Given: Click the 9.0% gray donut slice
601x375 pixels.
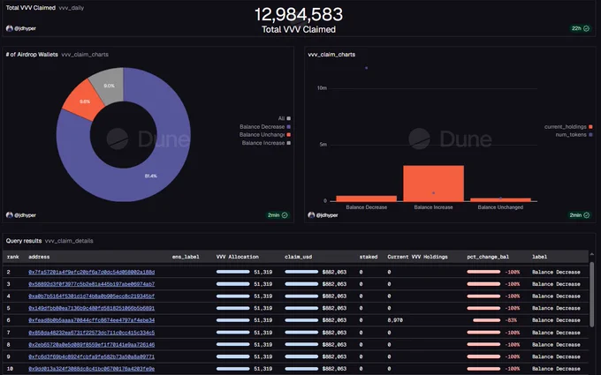Looking at the screenshot, I should 109,86.
